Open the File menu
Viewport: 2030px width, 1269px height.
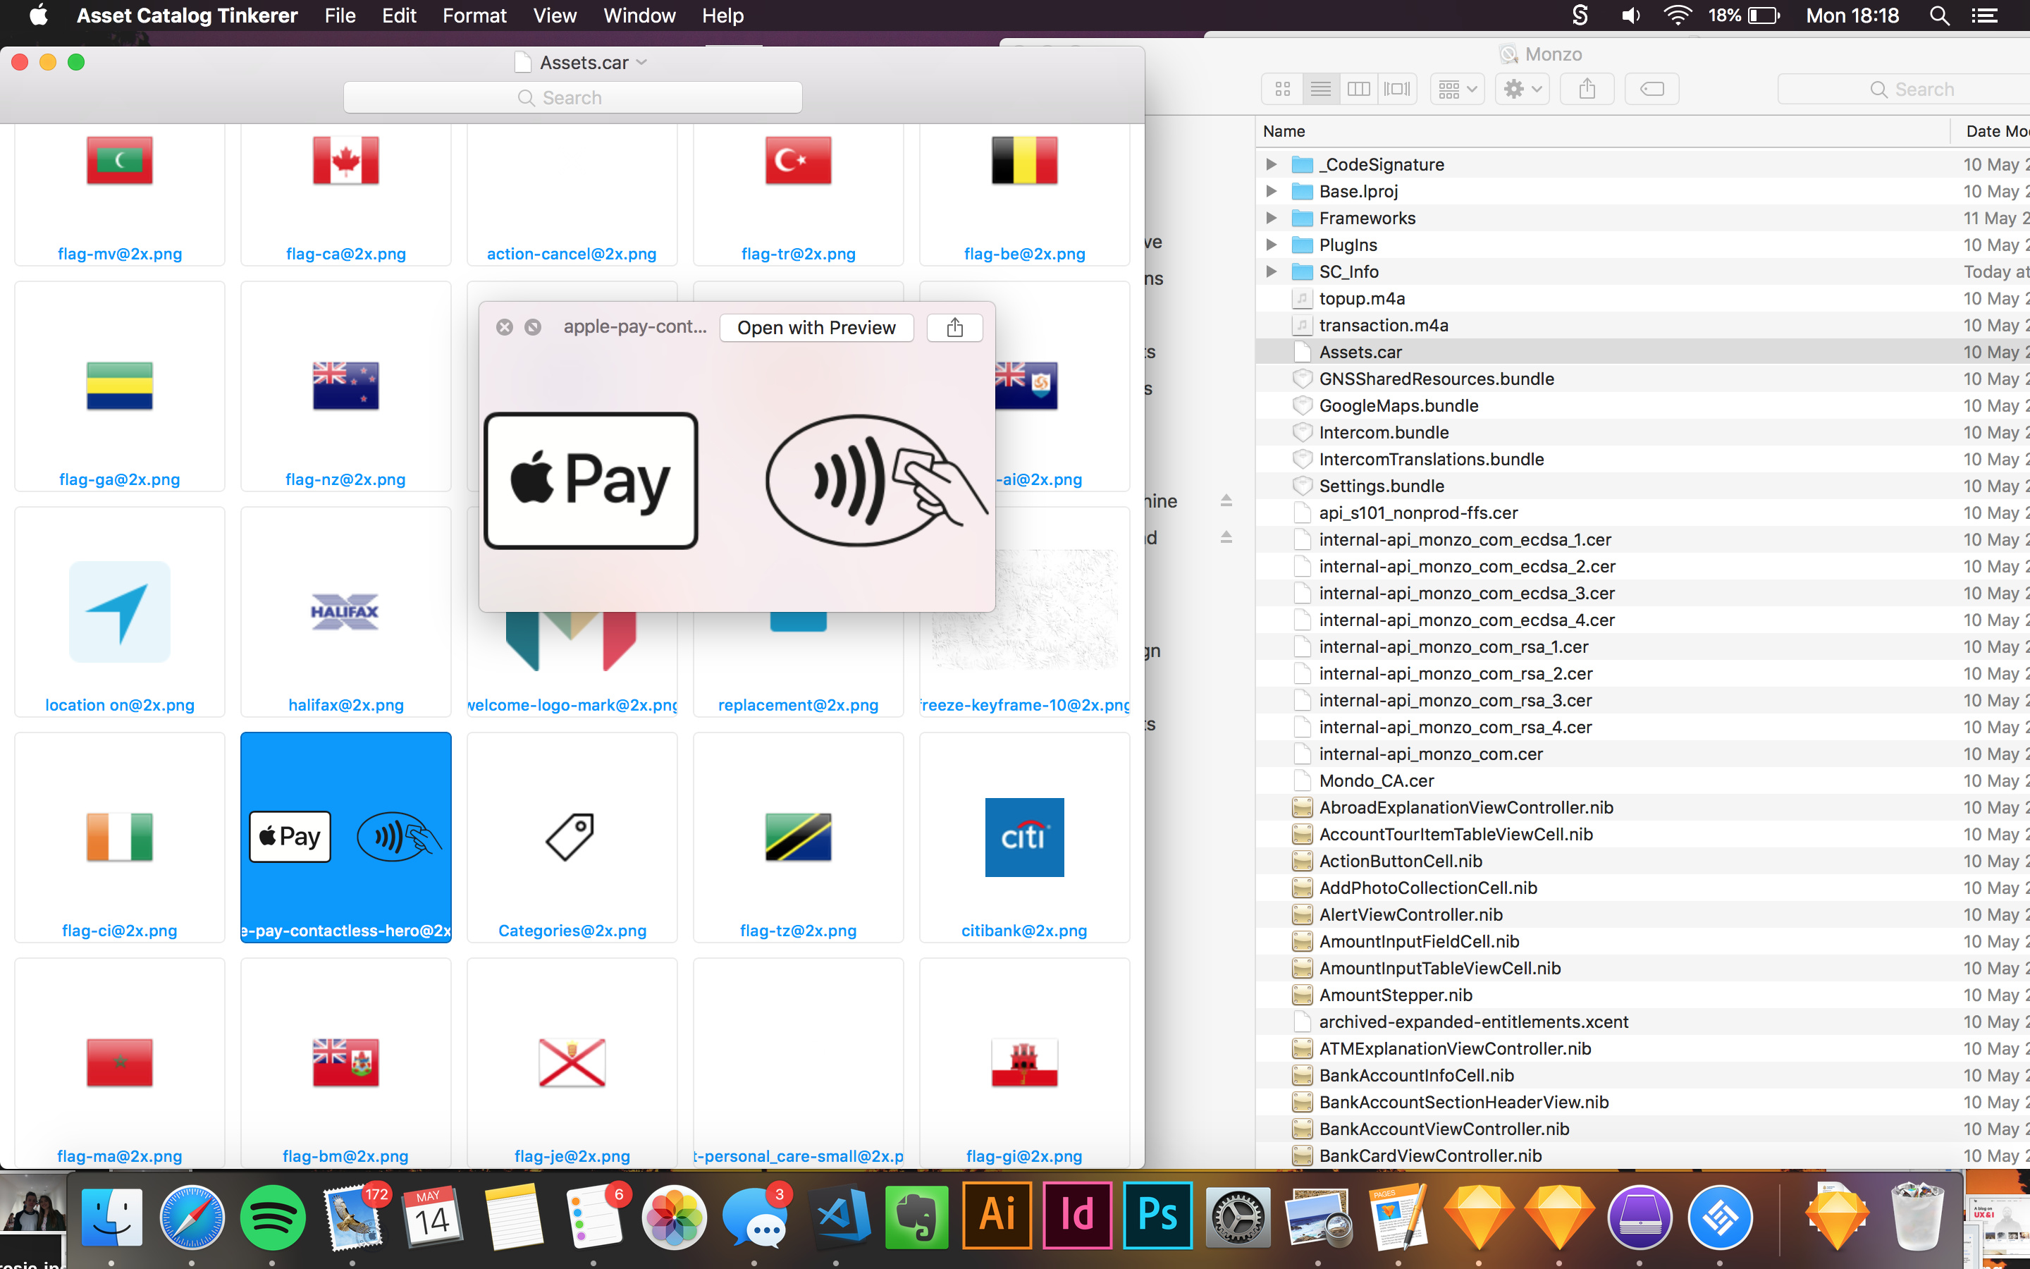tap(340, 15)
